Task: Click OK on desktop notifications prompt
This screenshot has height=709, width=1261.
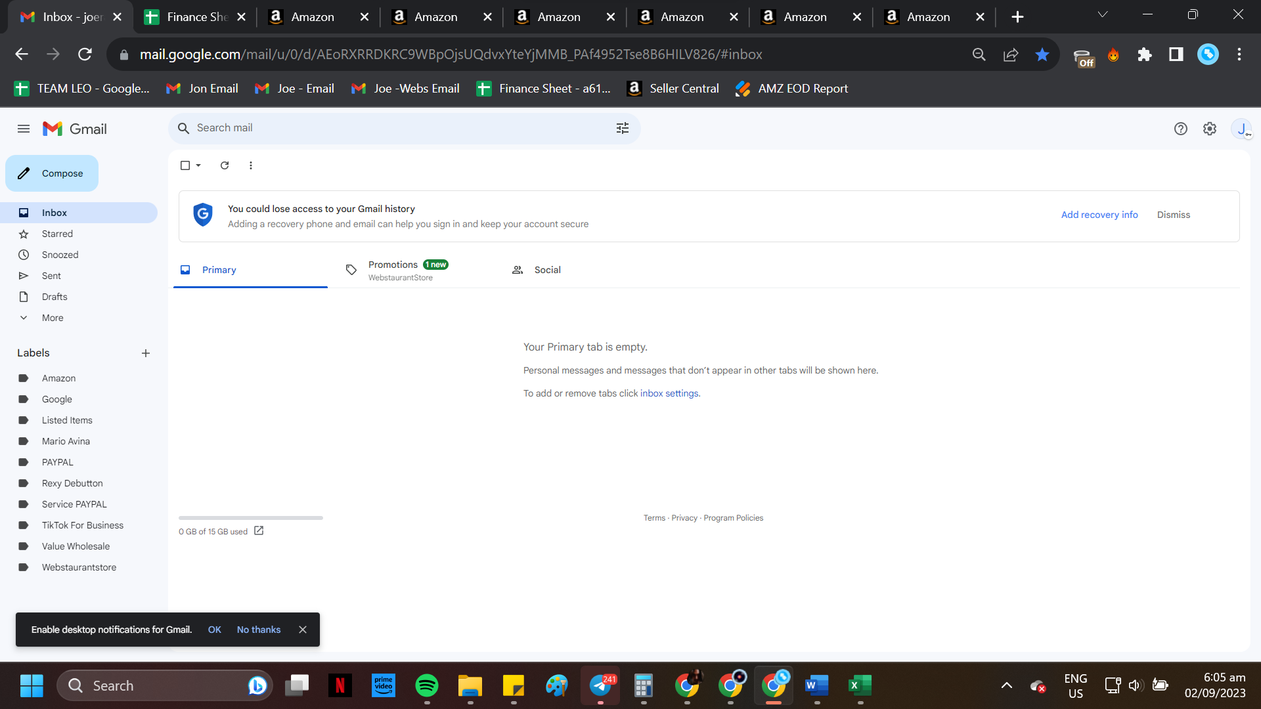Action: coord(215,630)
